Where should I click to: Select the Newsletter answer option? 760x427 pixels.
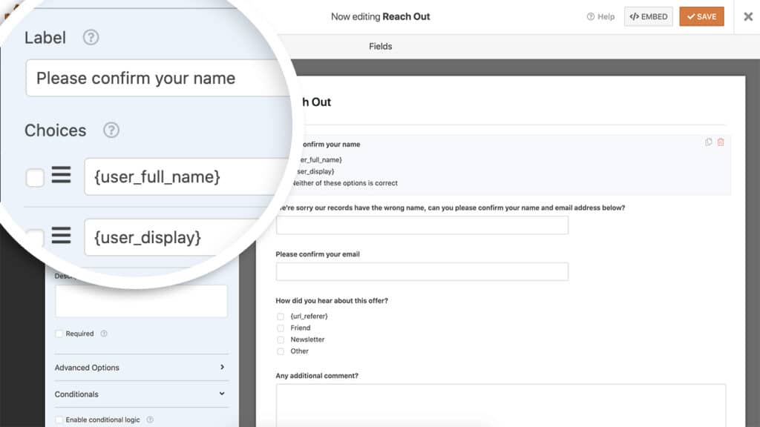click(x=281, y=340)
